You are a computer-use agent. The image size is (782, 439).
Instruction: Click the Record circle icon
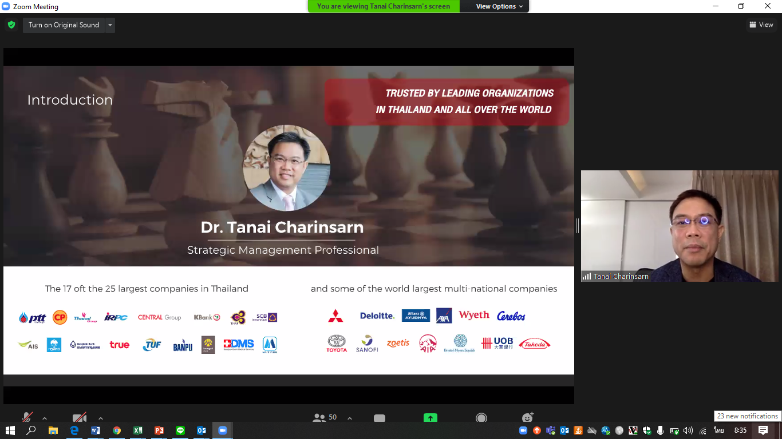coord(482,418)
